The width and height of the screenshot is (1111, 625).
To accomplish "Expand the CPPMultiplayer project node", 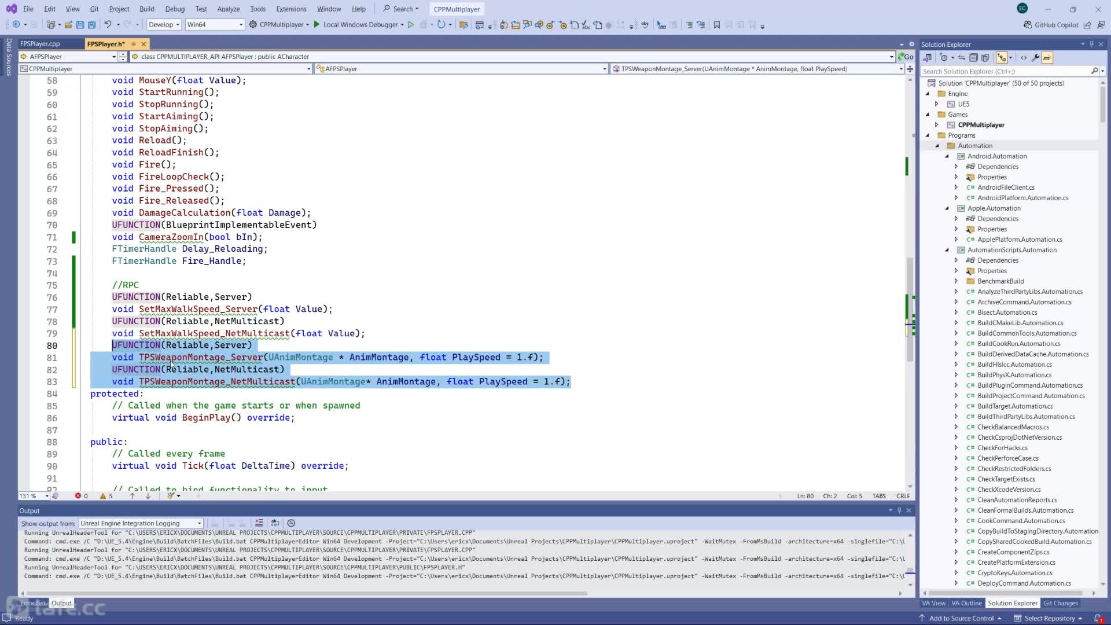I will pyautogui.click(x=937, y=125).
